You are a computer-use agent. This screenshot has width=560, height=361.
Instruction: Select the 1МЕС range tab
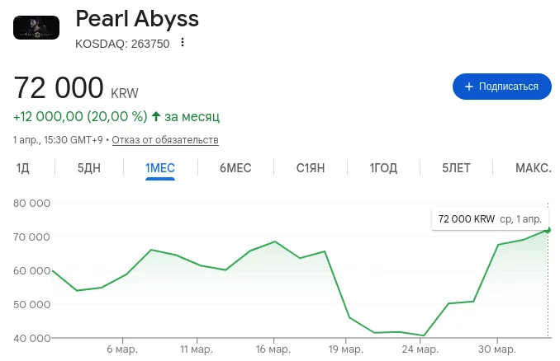tap(160, 168)
